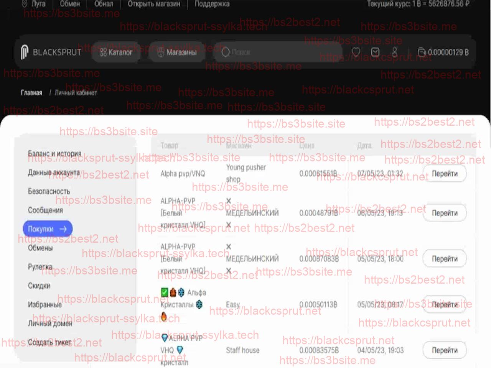Click the arrow icon on Покупки item
Viewport: 491px width, 368px height.
[x=63, y=229]
